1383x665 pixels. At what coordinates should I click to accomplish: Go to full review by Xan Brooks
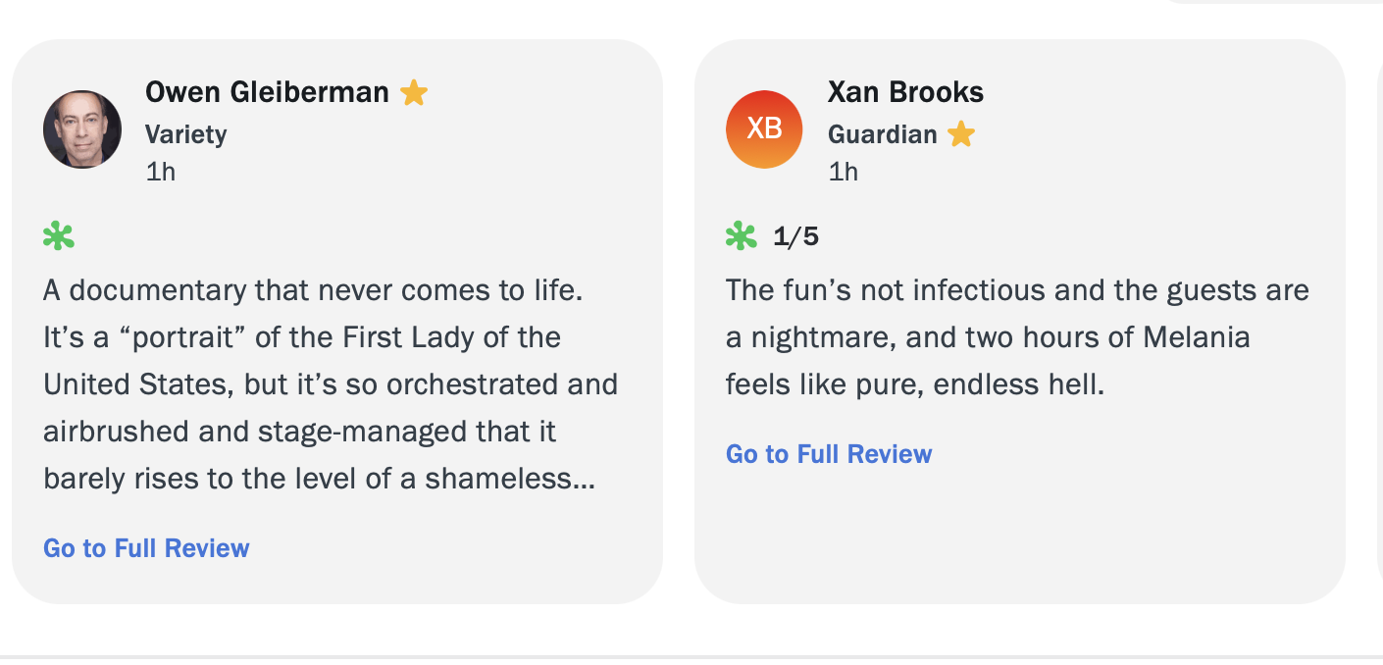(x=829, y=454)
